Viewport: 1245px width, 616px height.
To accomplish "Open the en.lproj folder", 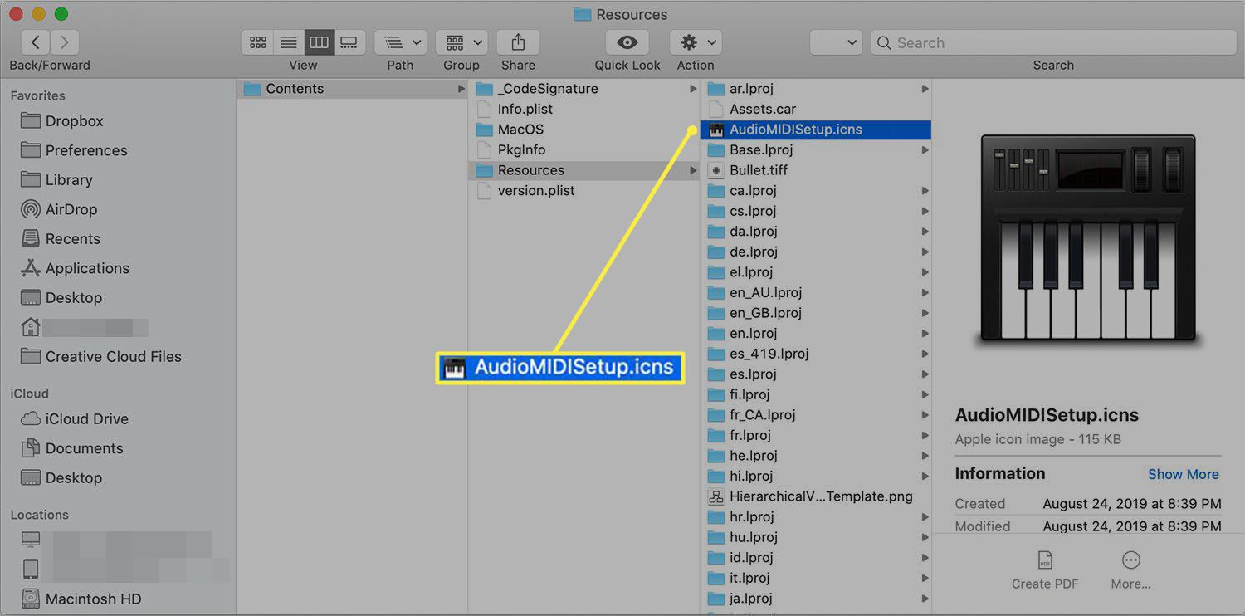I will pyautogui.click(x=817, y=333).
